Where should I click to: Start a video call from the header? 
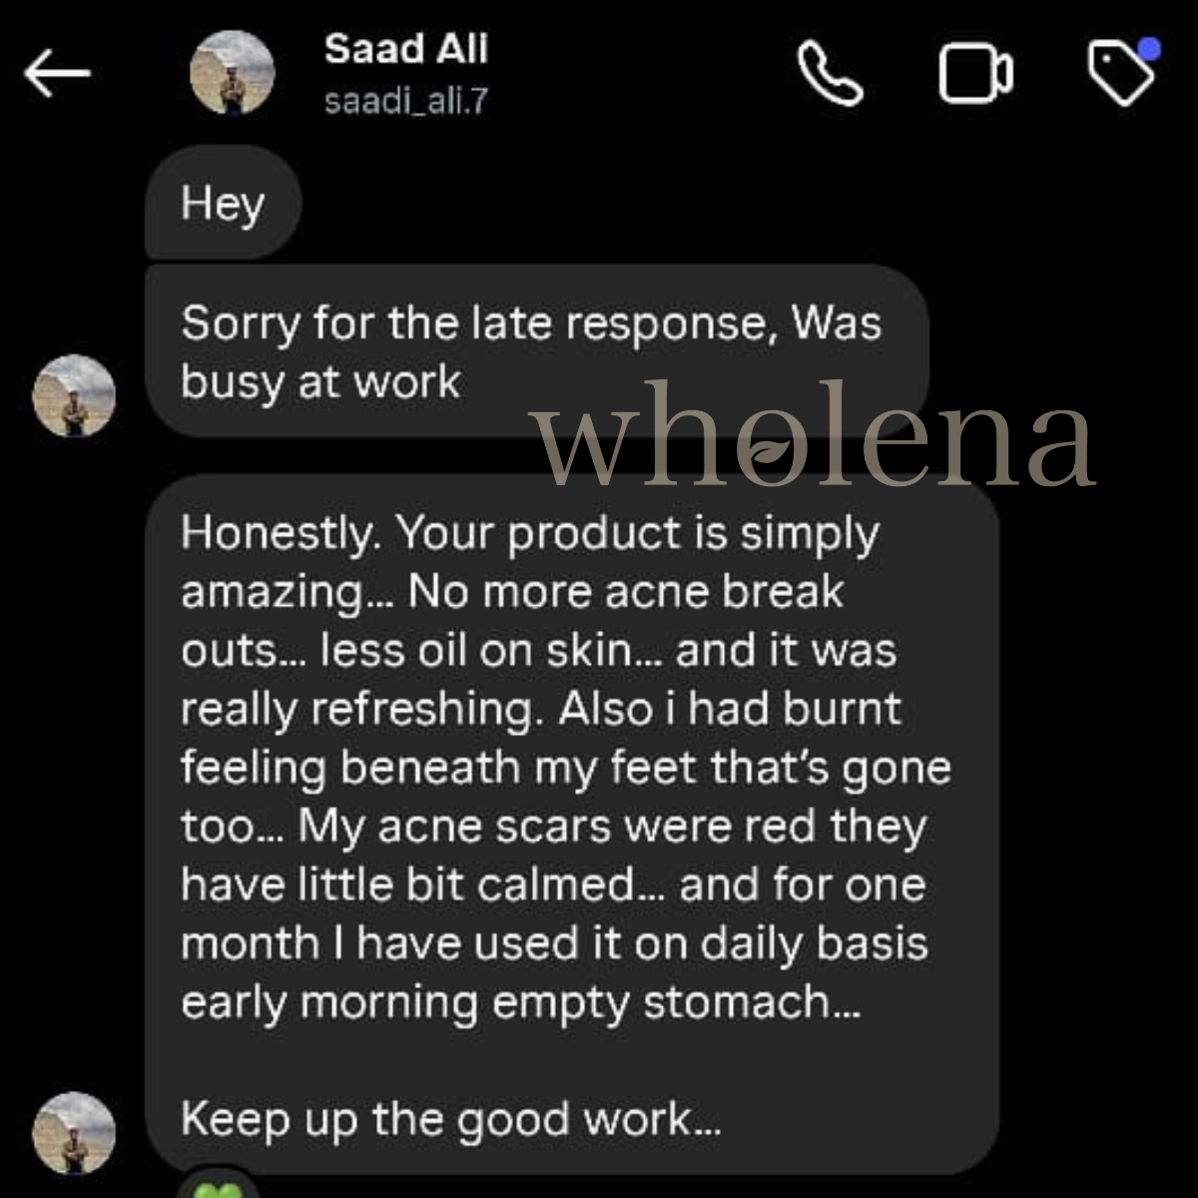tap(975, 73)
